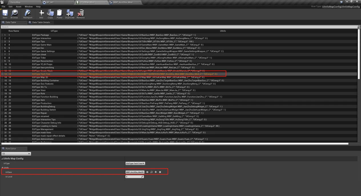Click the Save icon in the toolbar
The image size is (361, 196).
click(5, 13)
